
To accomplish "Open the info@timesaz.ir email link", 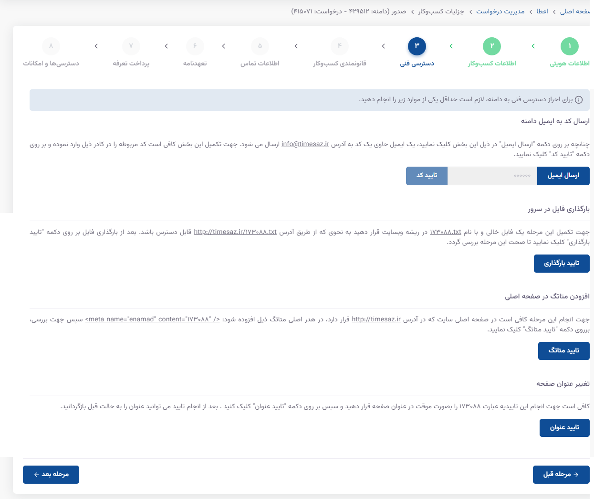I will click(x=305, y=144).
